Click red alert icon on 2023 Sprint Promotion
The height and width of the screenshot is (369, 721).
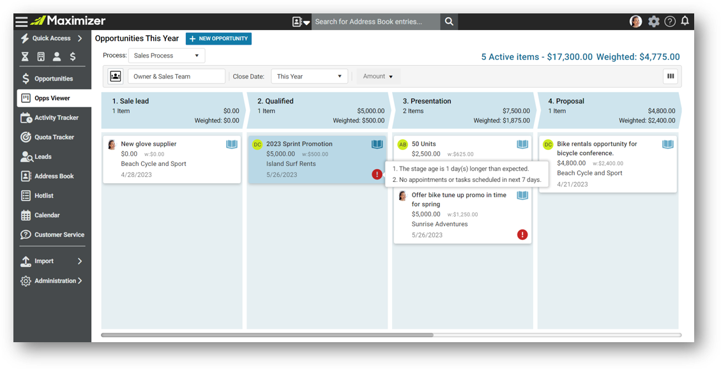(377, 174)
